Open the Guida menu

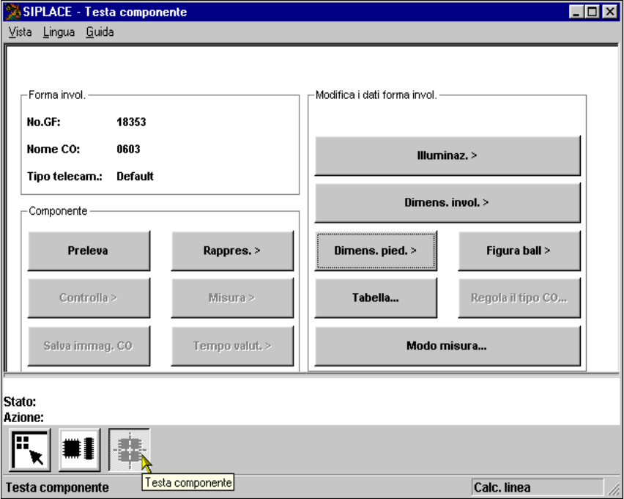pos(100,32)
